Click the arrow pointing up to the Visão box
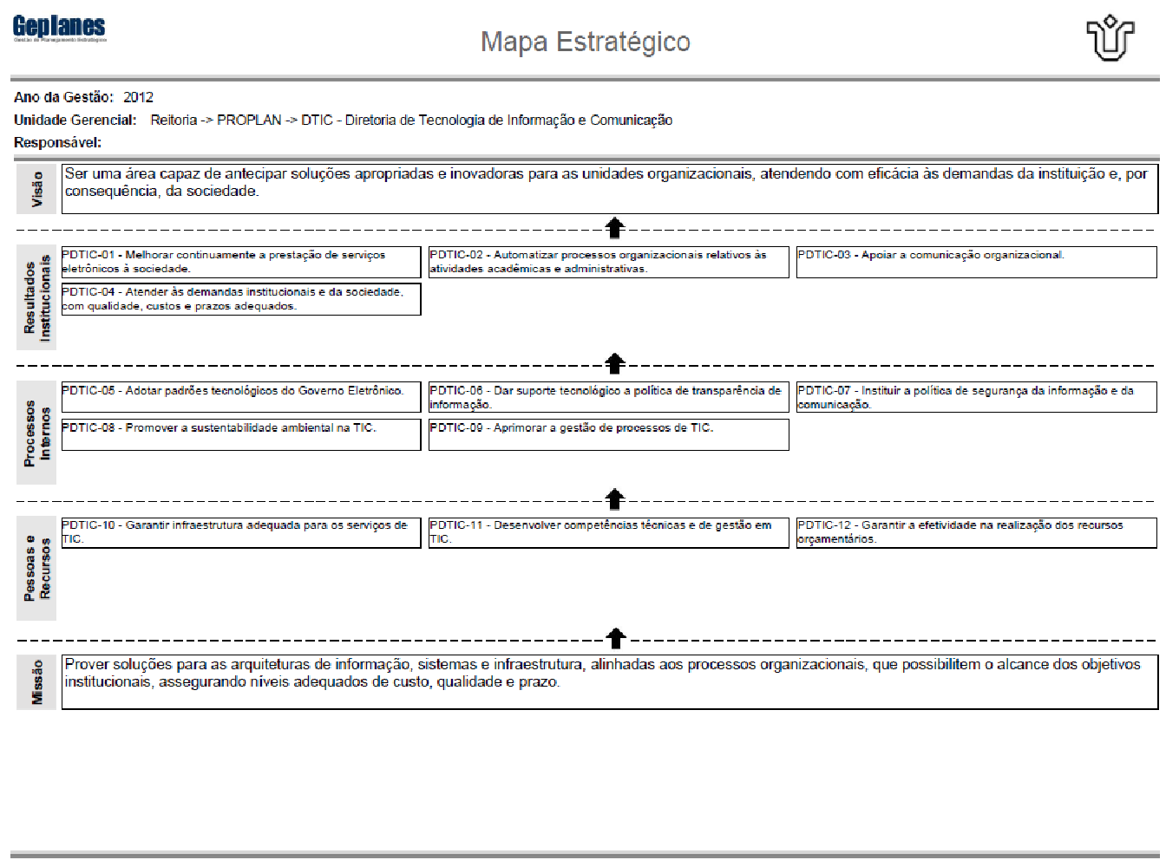 [x=614, y=228]
